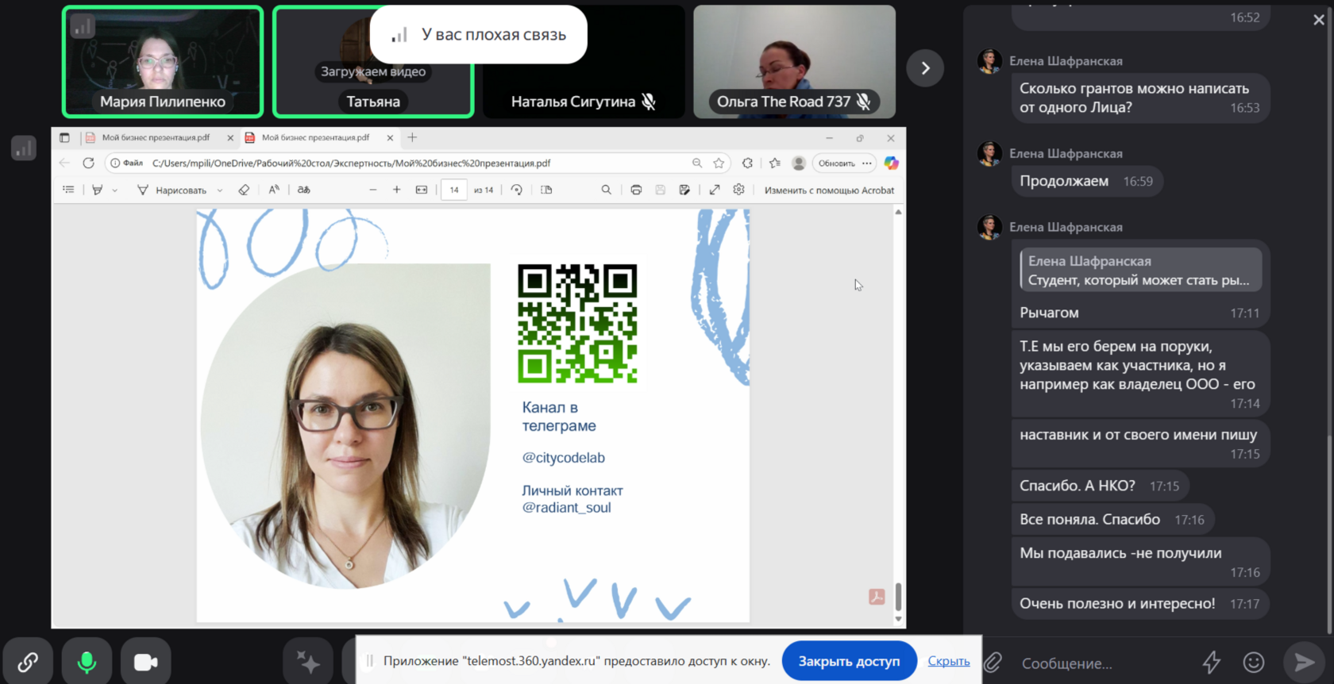The height and width of the screenshot is (684, 1334).
Task: Mute the microphone in the call
Action: (87, 662)
